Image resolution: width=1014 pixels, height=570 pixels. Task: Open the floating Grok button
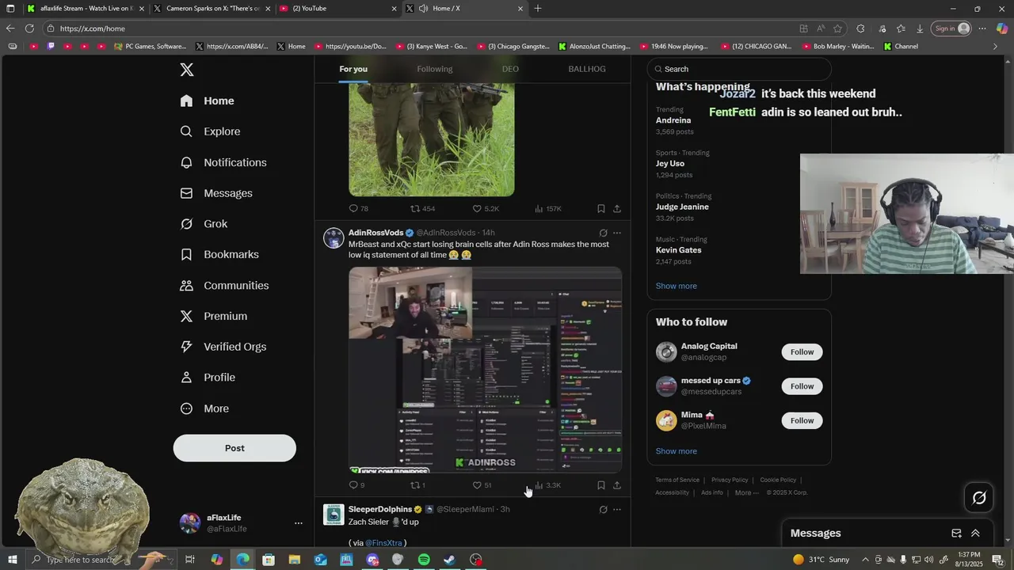[x=979, y=498]
